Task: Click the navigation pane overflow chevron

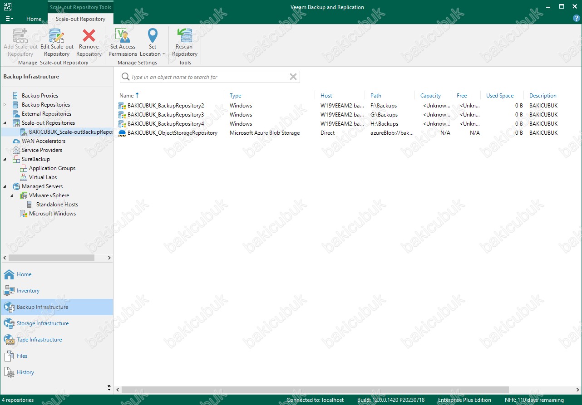Action: tap(109, 387)
